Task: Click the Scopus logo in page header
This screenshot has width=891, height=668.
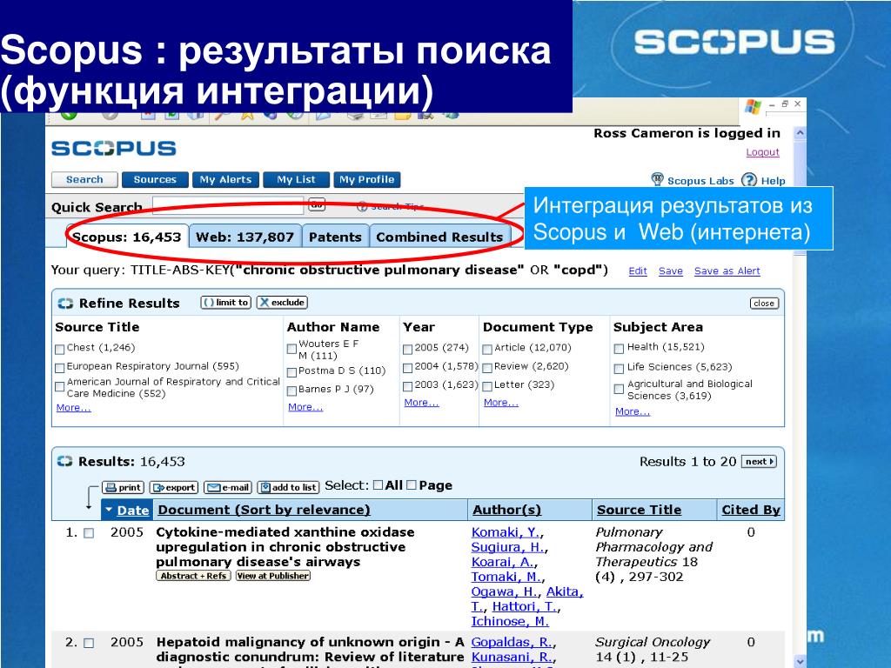Action: (114, 148)
